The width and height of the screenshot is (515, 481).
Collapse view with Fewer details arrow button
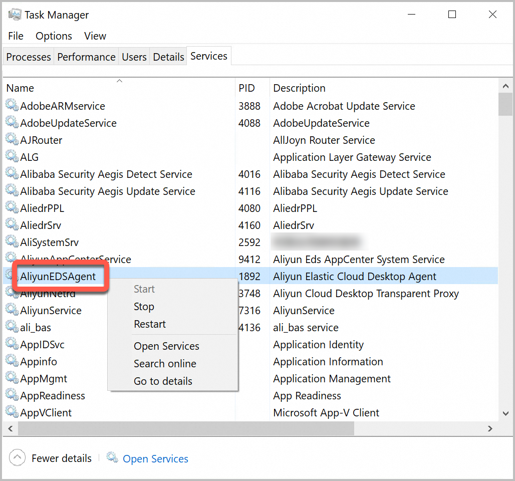17,457
